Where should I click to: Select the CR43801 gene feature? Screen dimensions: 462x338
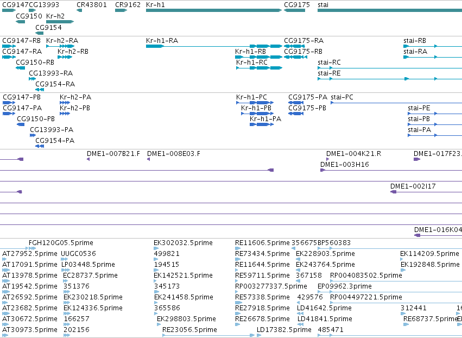79,10
